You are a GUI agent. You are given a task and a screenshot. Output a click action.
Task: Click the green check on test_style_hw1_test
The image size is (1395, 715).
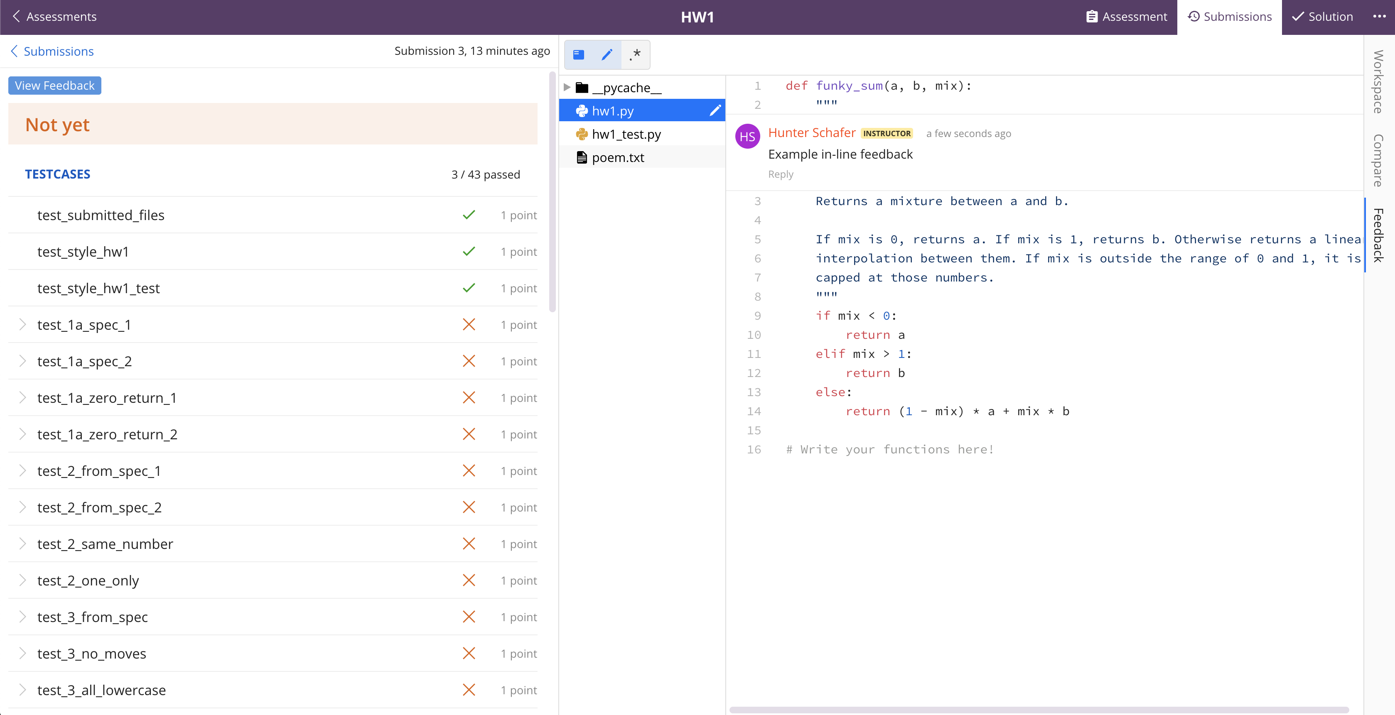[x=469, y=288]
